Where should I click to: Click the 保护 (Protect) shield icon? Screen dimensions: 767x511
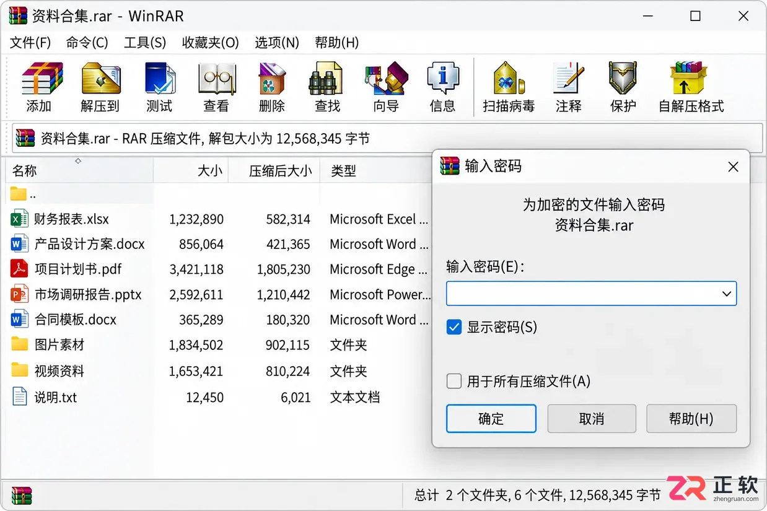623,79
